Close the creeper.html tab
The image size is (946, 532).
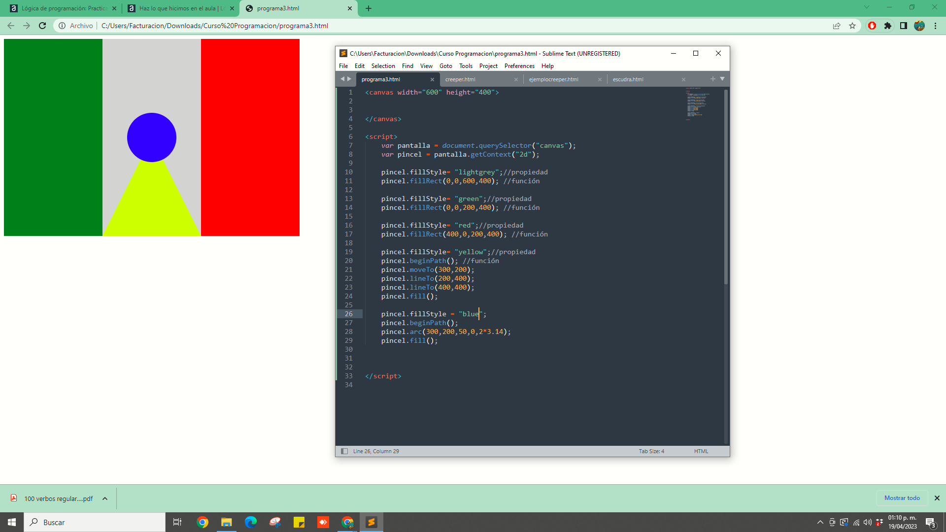click(x=516, y=79)
